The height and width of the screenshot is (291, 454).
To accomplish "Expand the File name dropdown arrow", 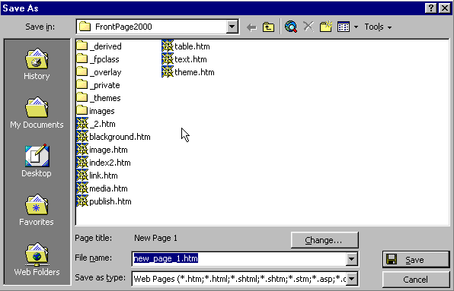I will (351, 258).
